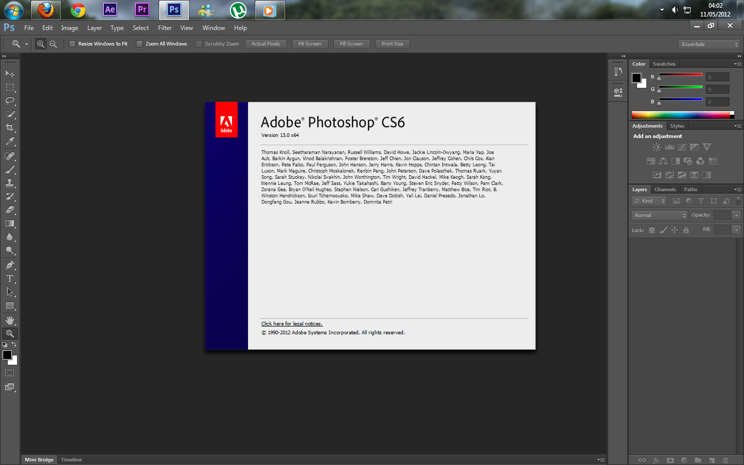The width and height of the screenshot is (744, 465).
Task: Click the Actual Pixels button
Action: 266,44
